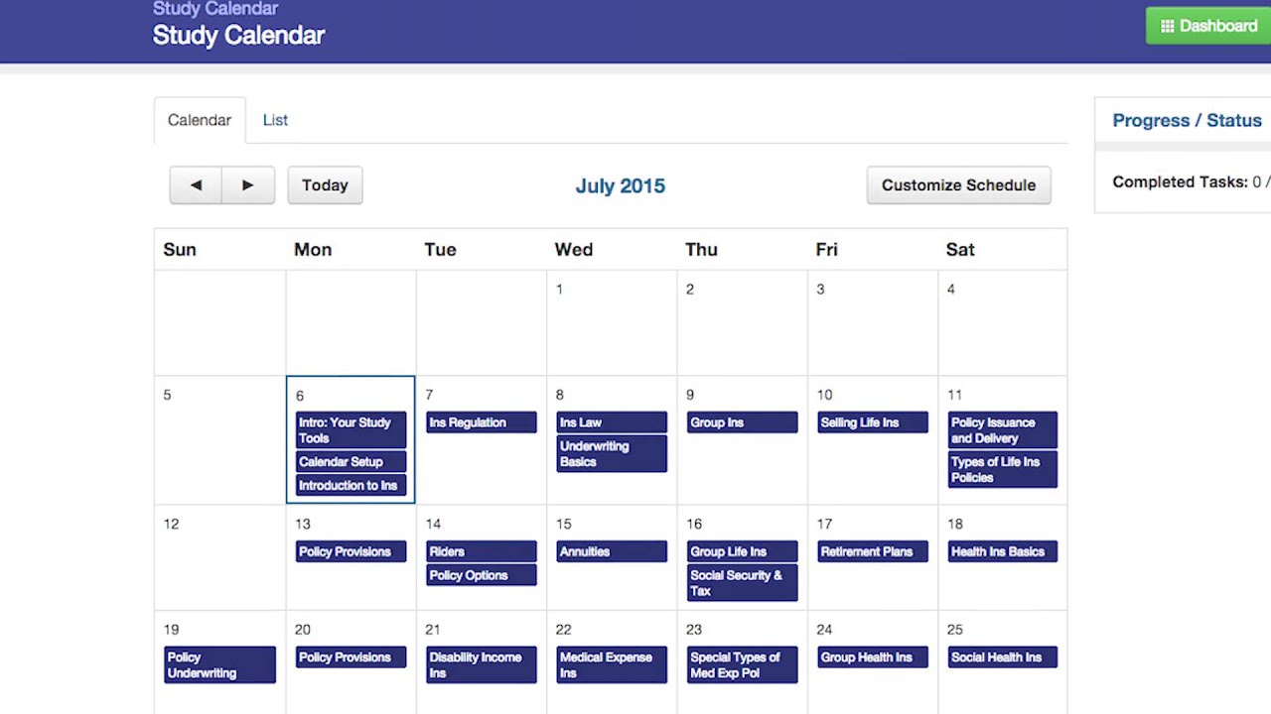The height and width of the screenshot is (714, 1271).
Task: Open Intro: Your Study Tools task
Action: click(351, 430)
